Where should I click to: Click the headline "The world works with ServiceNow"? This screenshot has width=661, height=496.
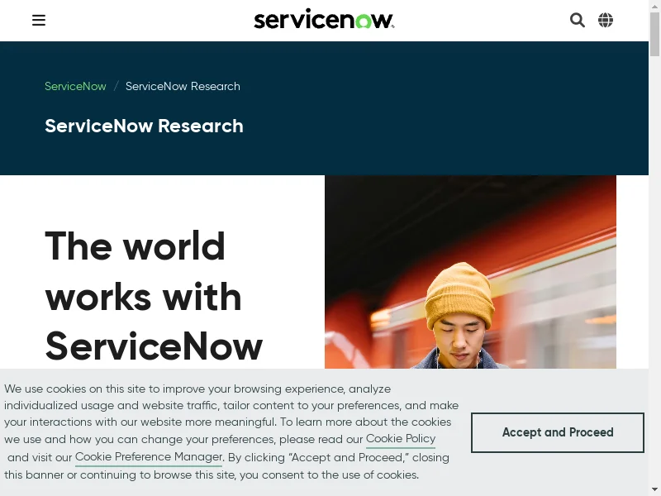point(154,296)
